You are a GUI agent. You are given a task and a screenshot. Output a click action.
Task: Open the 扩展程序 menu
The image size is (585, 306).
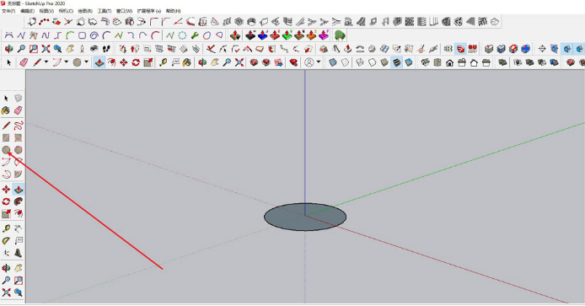point(149,11)
